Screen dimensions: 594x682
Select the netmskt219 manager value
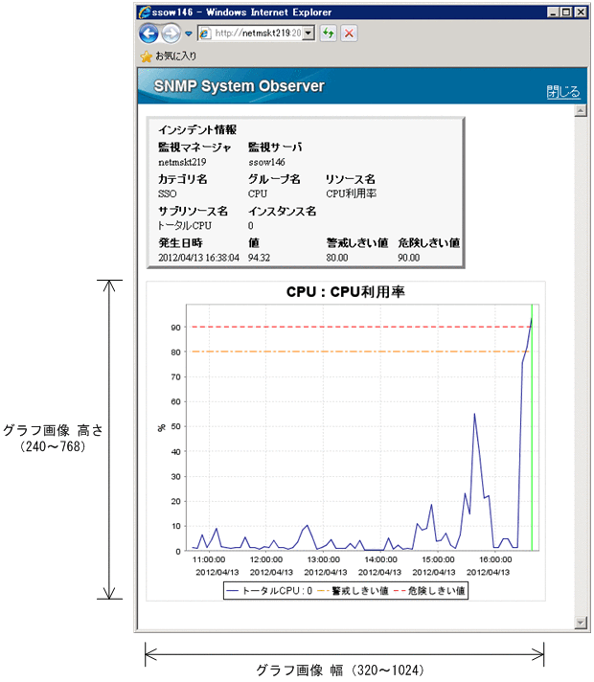[x=182, y=162]
